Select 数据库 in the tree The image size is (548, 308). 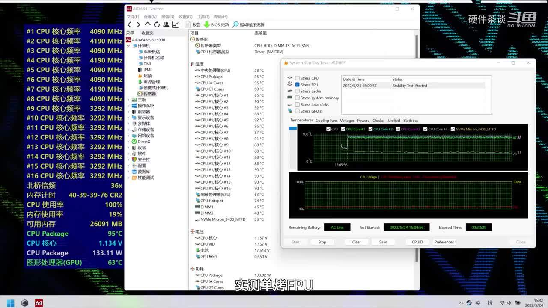141,172
